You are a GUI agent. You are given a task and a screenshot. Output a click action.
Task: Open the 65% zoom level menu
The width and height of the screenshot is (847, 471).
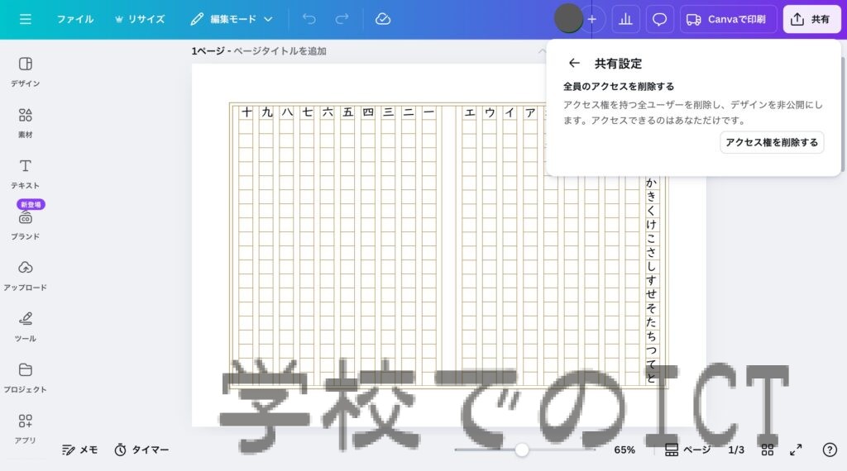point(624,450)
